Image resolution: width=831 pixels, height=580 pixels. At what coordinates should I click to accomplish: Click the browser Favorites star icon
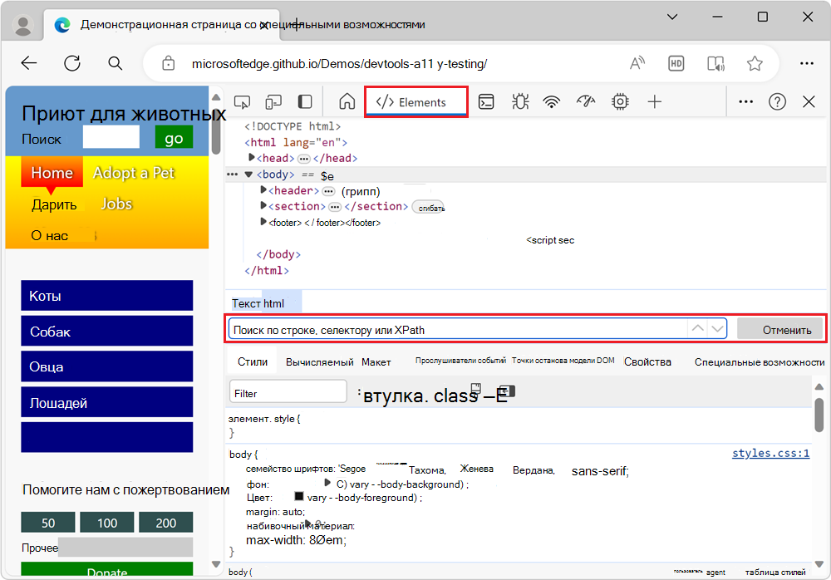point(755,63)
